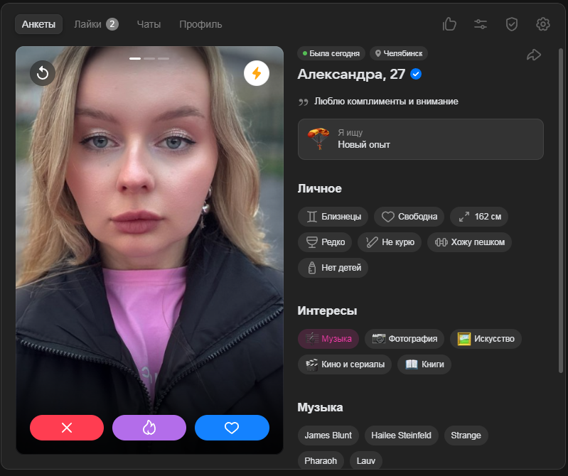Open the safety shield icon

click(512, 24)
